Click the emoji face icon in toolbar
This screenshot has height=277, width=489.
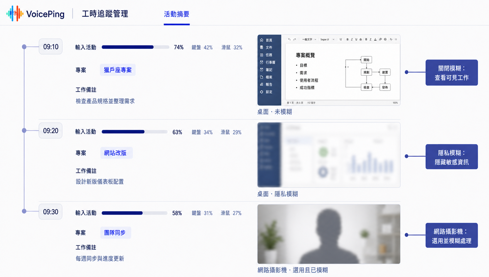[385, 39]
